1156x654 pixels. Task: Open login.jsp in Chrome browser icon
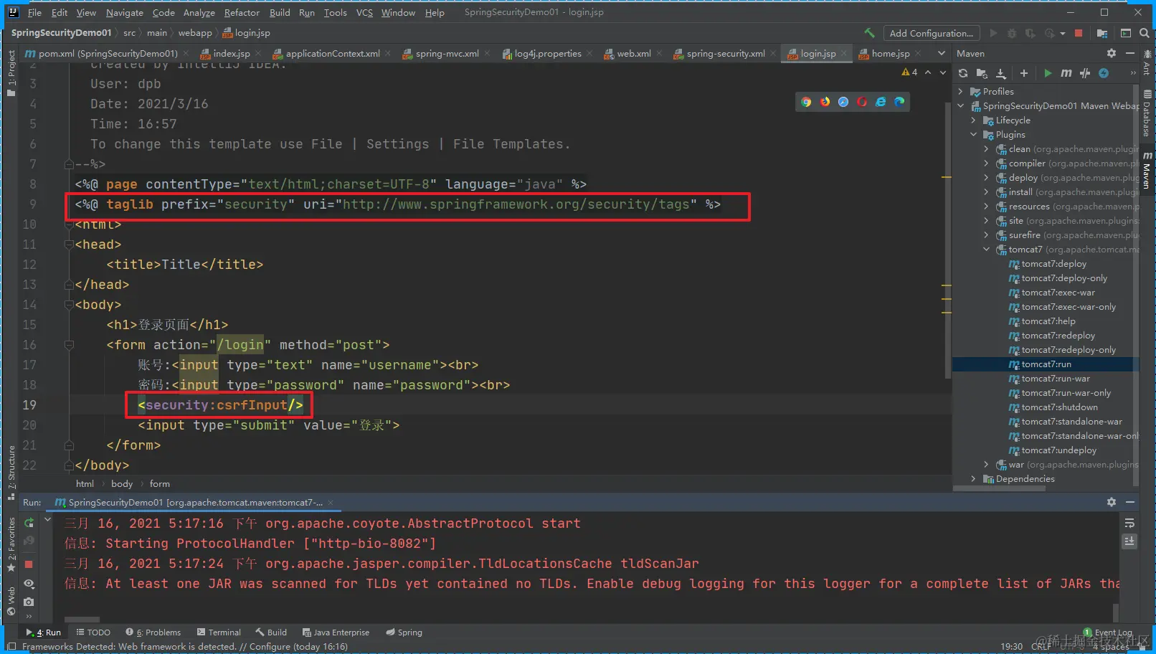(806, 102)
